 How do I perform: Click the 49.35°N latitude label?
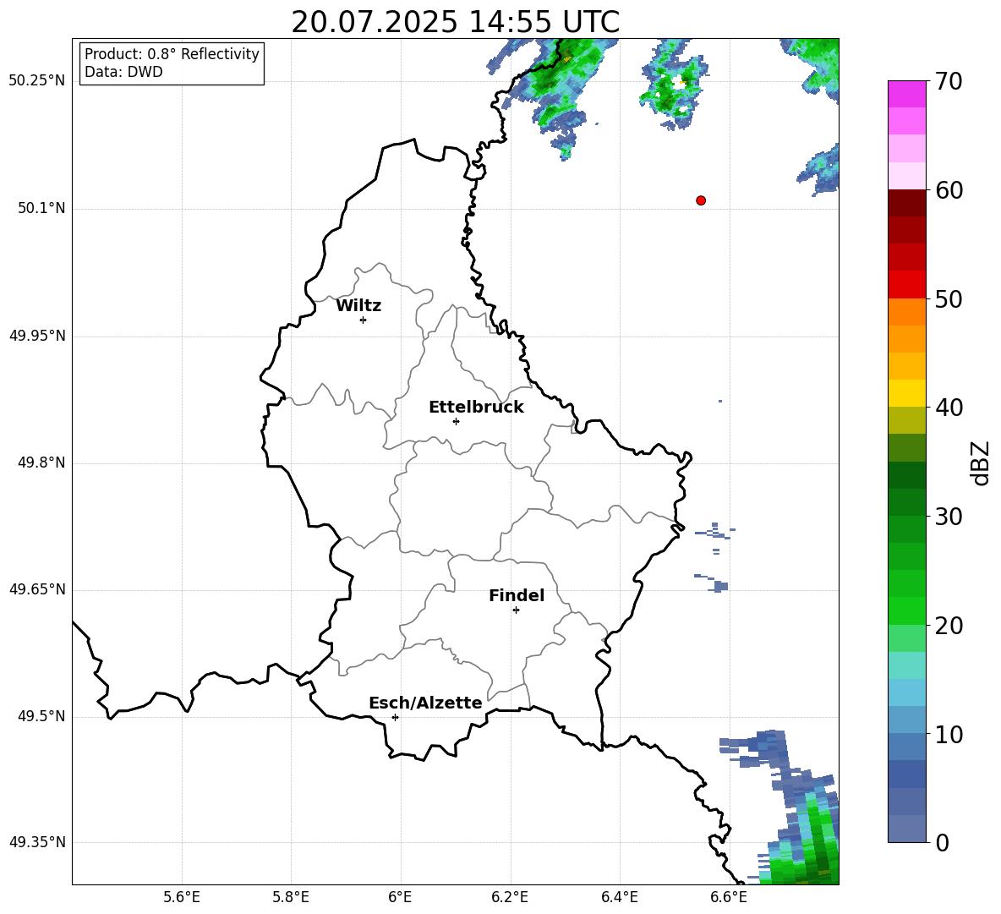pos(37,842)
